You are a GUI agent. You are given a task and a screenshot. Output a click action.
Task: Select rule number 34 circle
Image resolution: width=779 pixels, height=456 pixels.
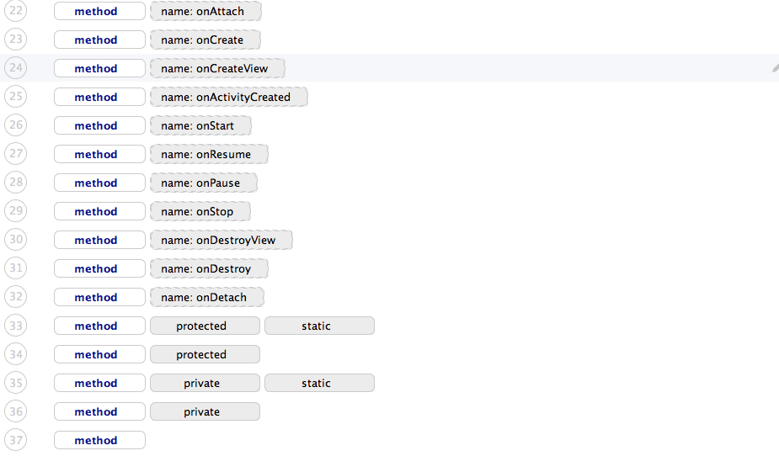pos(16,354)
